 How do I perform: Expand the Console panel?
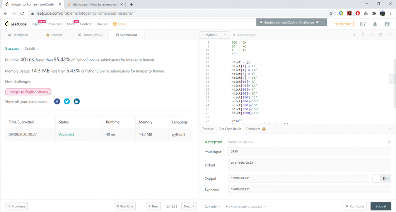tap(212, 207)
